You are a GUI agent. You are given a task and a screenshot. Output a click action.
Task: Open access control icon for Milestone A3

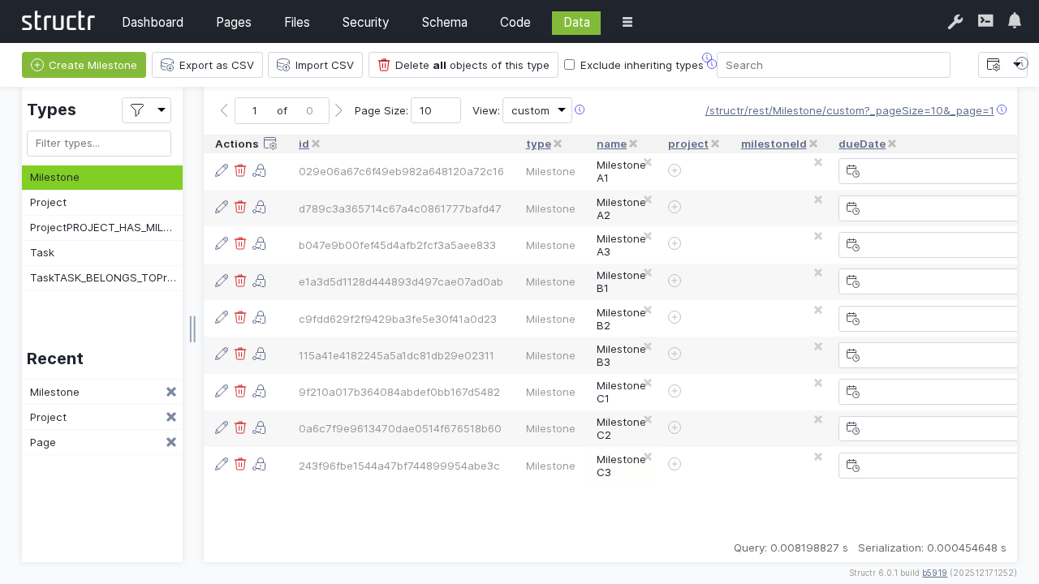[259, 244]
